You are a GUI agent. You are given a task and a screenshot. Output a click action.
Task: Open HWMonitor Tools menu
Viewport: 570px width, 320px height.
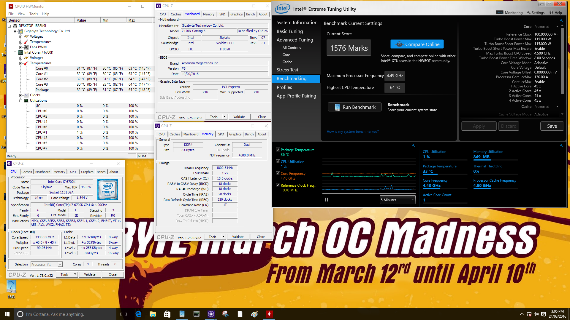click(x=34, y=14)
